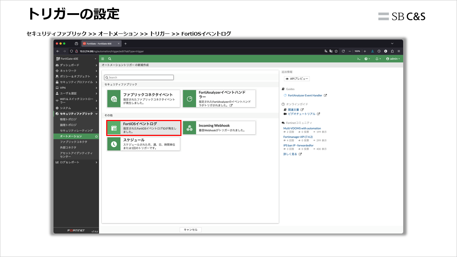Open the browser application menu icon
The image size is (457, 257).
click(x=399, y=51)
